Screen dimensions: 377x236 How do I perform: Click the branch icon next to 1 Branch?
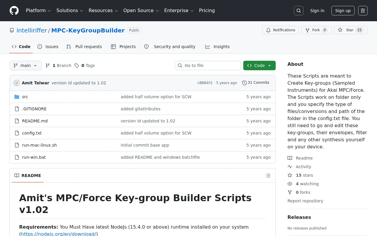(x=48, y=65)
